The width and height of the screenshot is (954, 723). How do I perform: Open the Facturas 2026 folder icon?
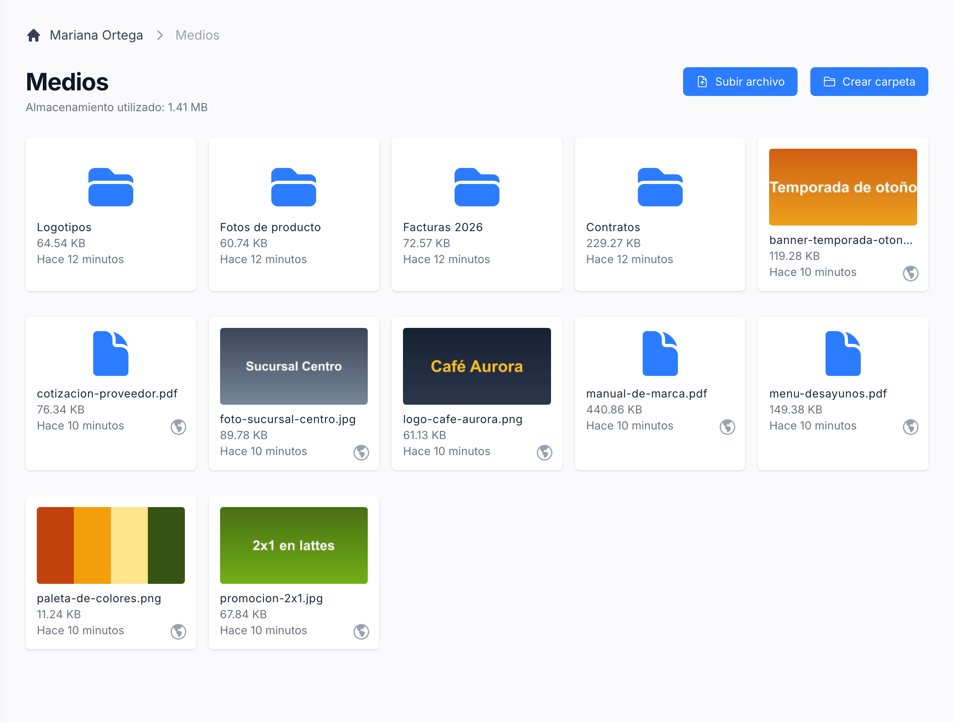477,187
